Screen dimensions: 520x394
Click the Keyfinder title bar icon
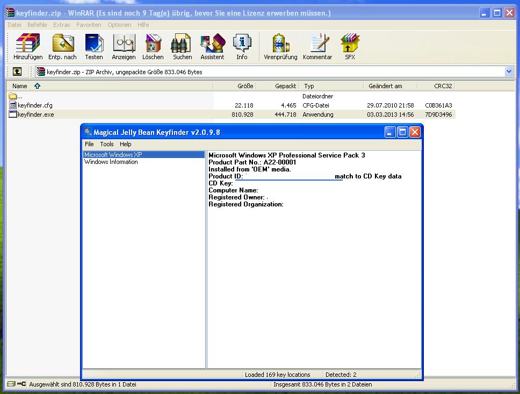pos(88,132)
